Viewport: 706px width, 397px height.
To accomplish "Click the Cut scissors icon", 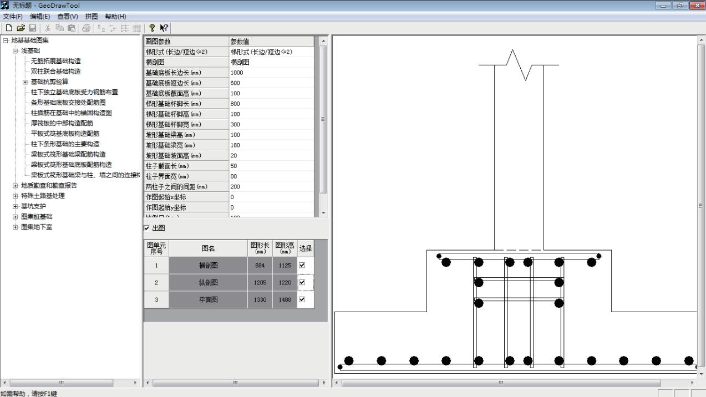I will [48, 28].
